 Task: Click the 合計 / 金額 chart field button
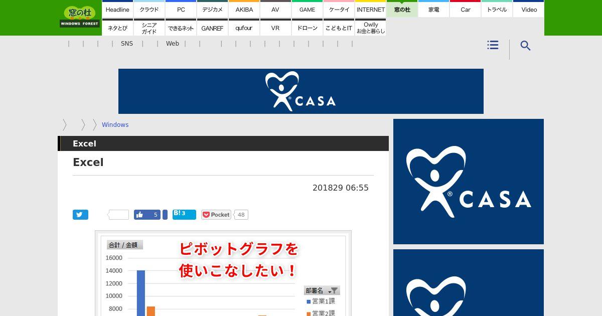coord(125,245)
